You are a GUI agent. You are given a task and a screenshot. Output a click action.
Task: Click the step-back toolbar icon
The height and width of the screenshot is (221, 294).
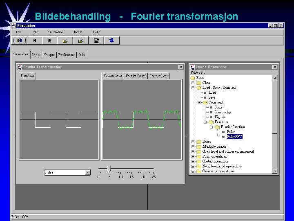click(35, 41)
